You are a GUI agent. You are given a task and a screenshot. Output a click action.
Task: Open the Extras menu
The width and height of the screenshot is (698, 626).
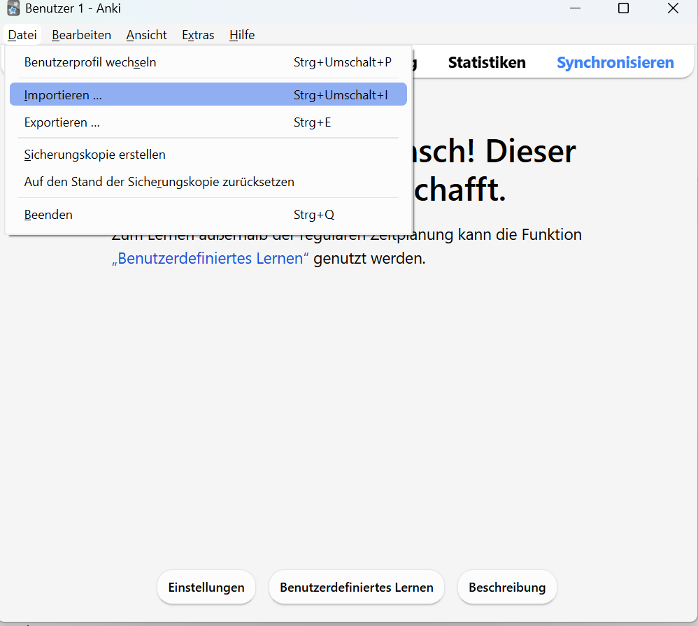tap(198, 35)
